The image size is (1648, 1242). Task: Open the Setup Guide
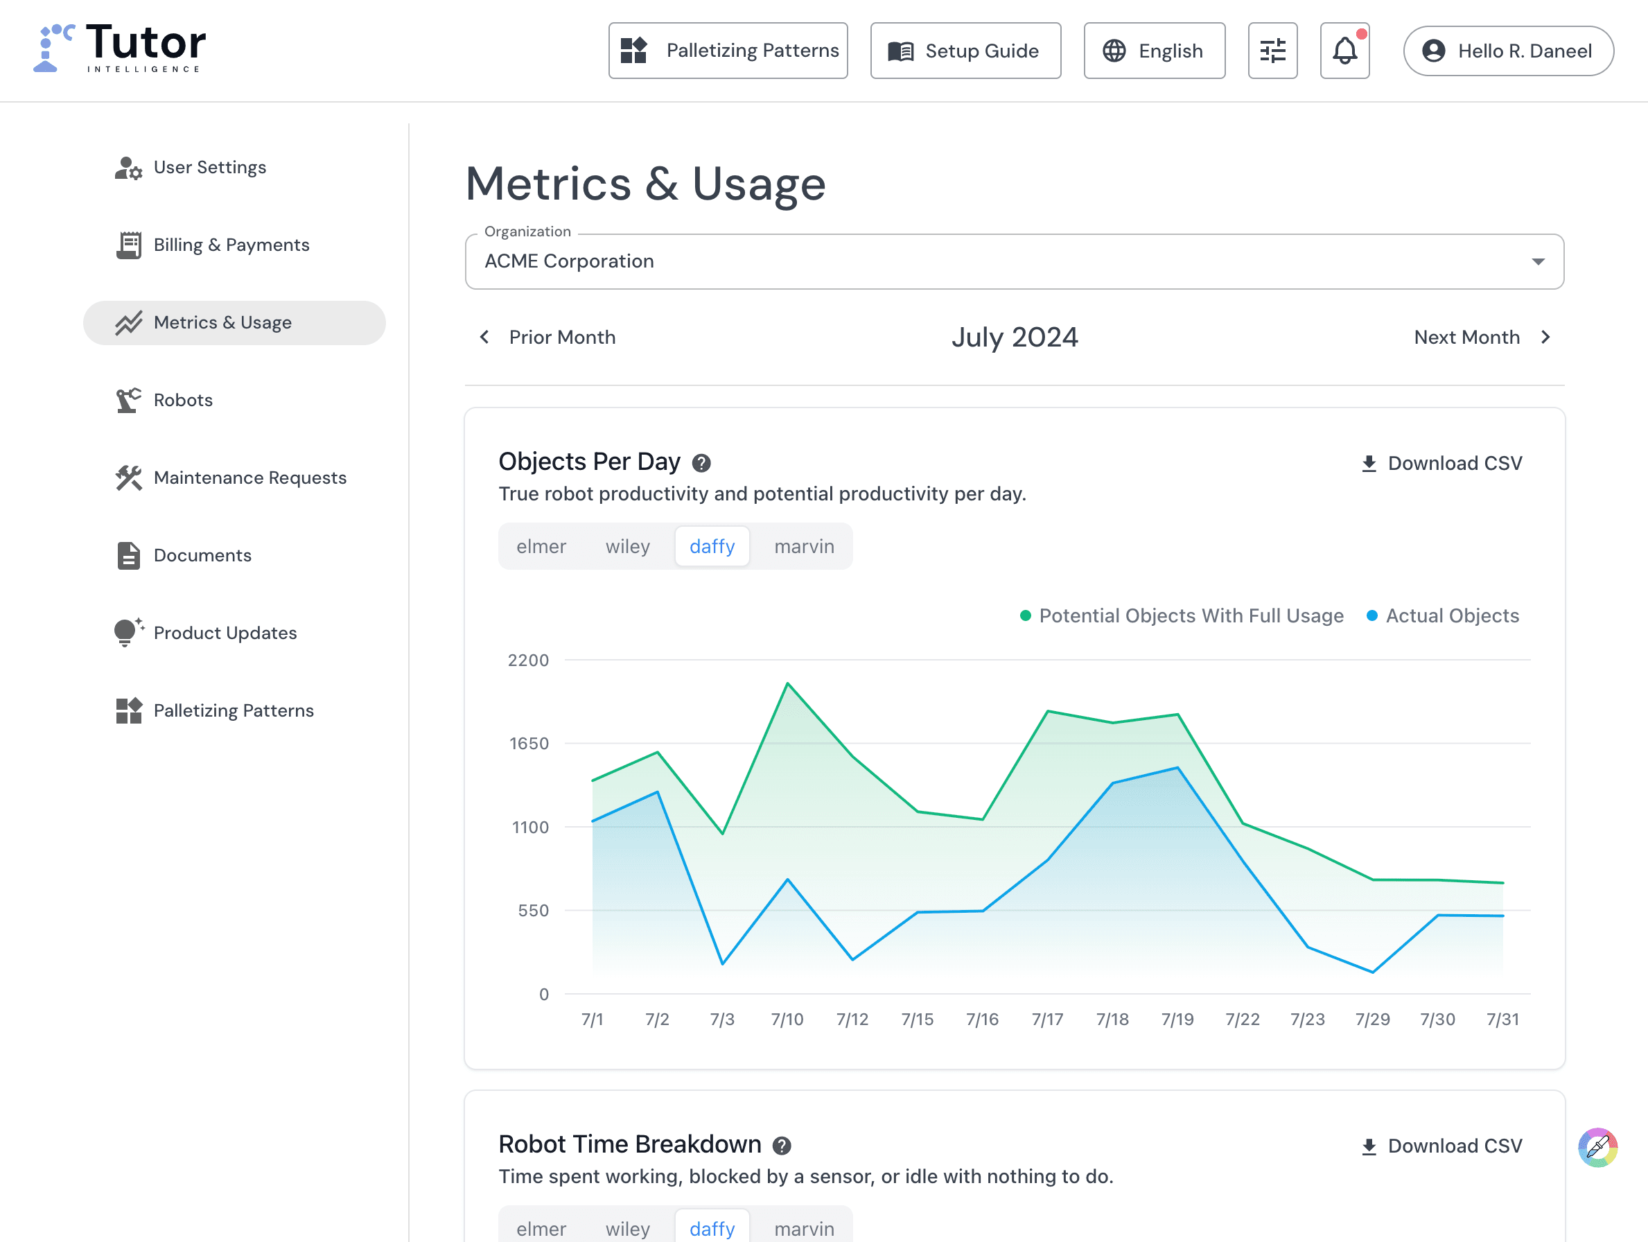click(965, 51)
